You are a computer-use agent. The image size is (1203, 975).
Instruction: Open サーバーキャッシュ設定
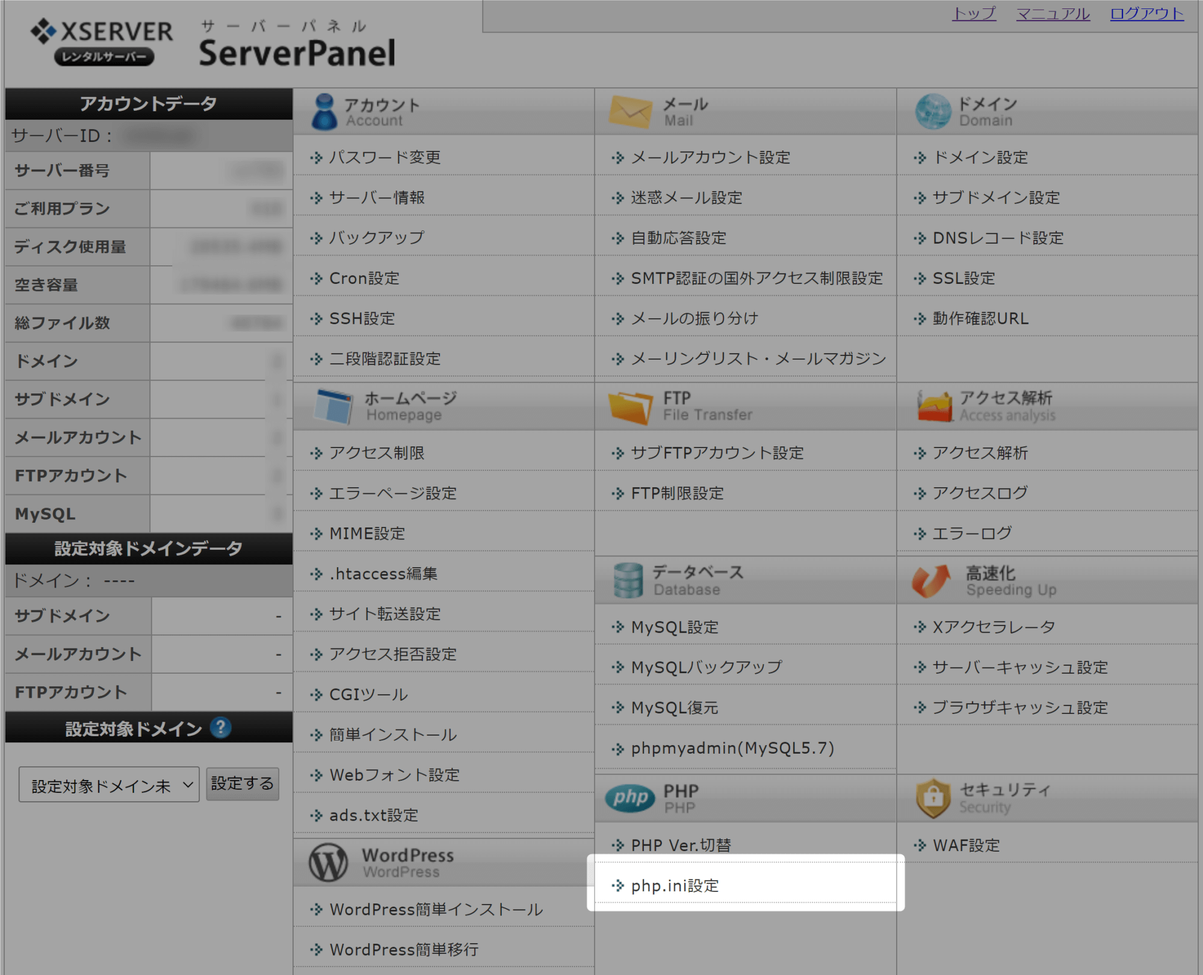(x=1020, y=668)
